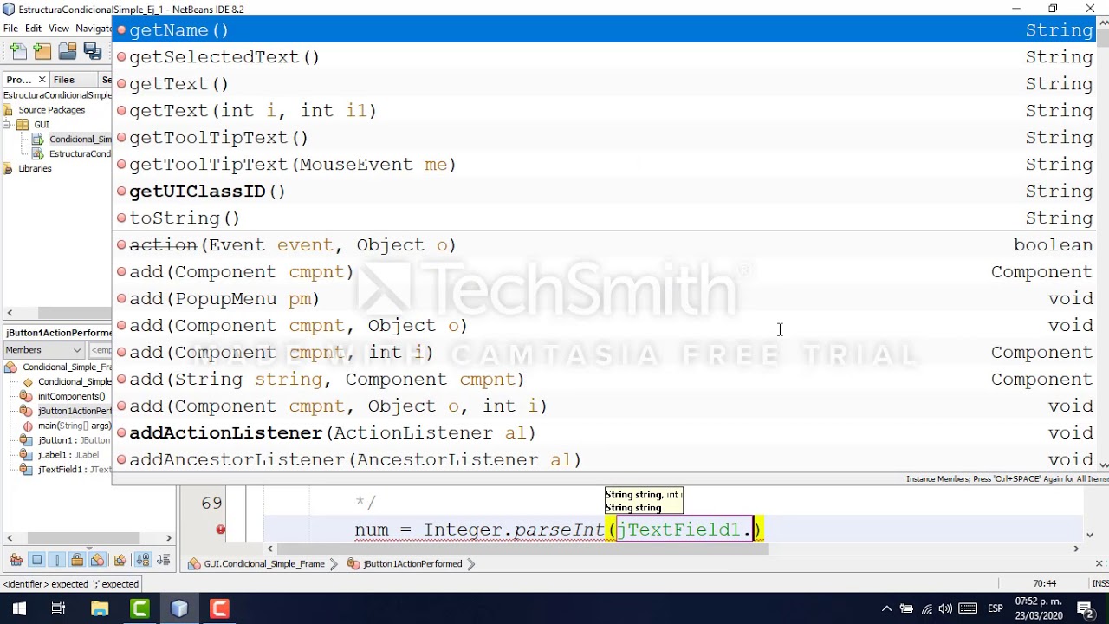Viewport: 1109px width, 624px height.
Task: Open Task View on the taskbar
Action: pyautogui.click(x=59, y=608)
